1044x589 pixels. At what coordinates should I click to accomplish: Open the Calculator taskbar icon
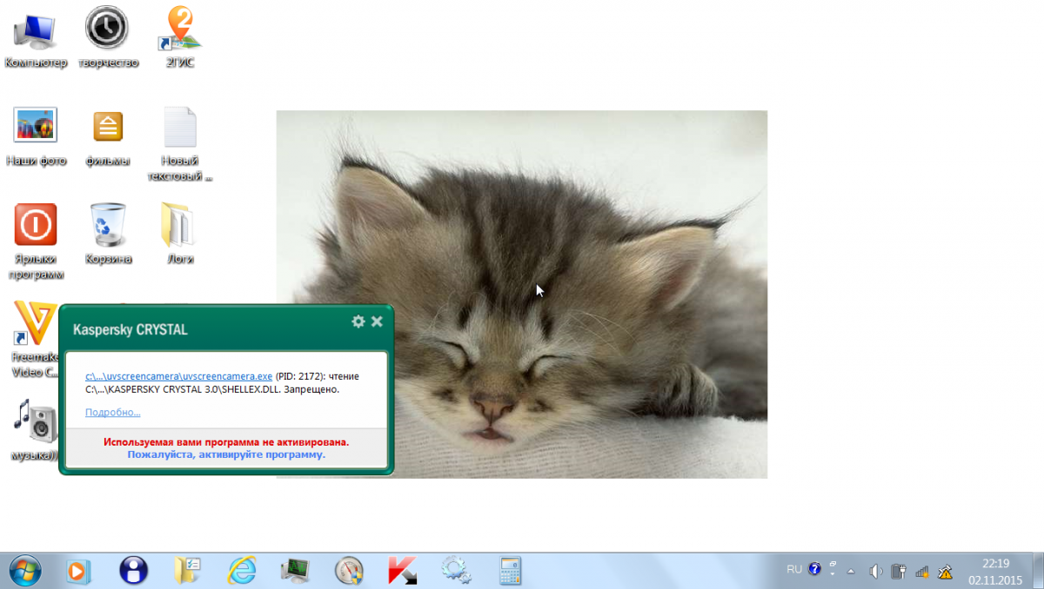point(510,571)
